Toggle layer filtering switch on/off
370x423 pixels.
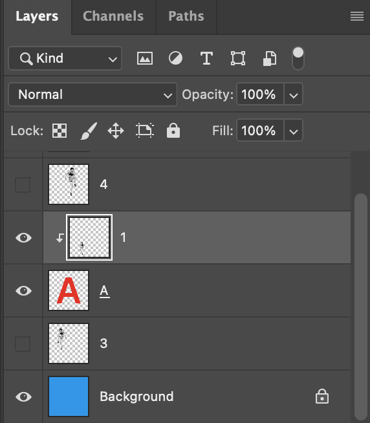pos(298,58)
